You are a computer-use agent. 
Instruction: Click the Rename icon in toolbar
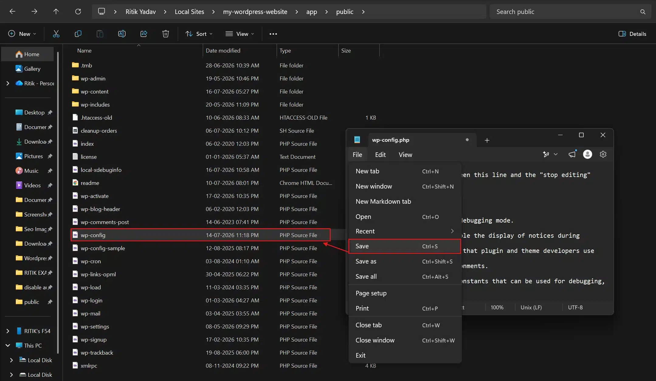coord(122,34)
